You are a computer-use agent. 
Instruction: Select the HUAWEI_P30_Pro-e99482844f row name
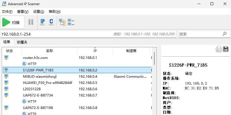point(47,83)
